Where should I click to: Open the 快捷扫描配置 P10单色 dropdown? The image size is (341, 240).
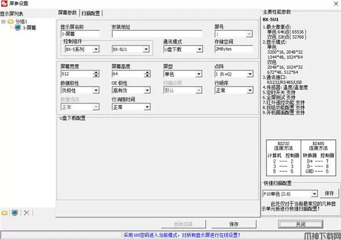pyautogui.click(x=314, y=194)
